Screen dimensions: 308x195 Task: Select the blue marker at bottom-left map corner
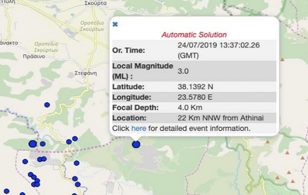pyautogui.click(x=7, y=192)
